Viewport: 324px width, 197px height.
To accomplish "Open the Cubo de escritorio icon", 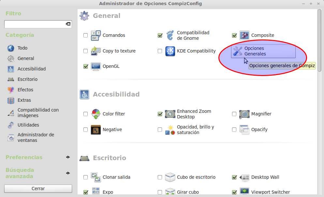I will (170, 177).
